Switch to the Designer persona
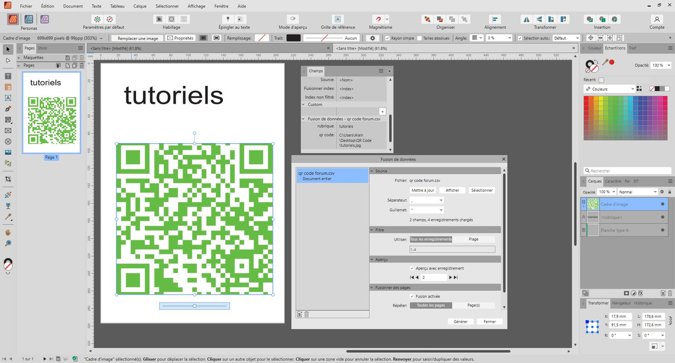 point(29,19)
